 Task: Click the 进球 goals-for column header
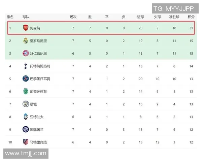[140, 17]
